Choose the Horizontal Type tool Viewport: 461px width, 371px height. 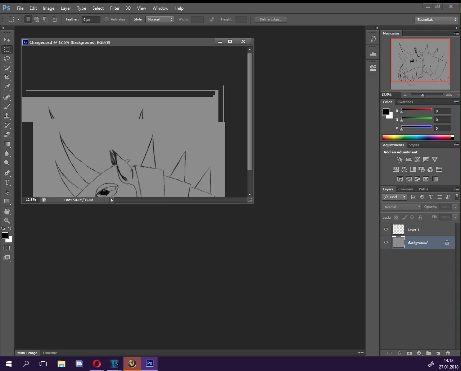point(7,182)
